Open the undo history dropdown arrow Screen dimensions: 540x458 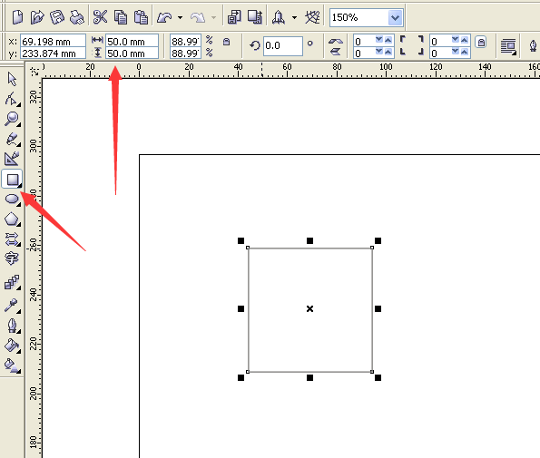180,17
